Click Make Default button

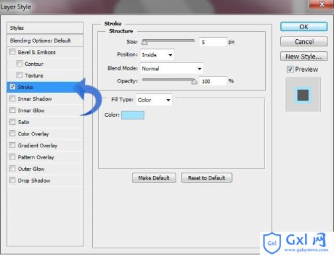[154, 178]
